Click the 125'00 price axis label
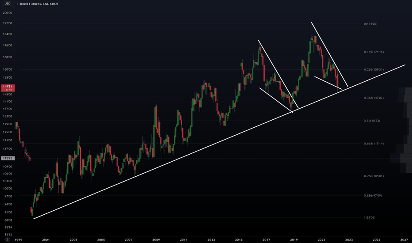This screenshot has height=243, width=412. 8,132
